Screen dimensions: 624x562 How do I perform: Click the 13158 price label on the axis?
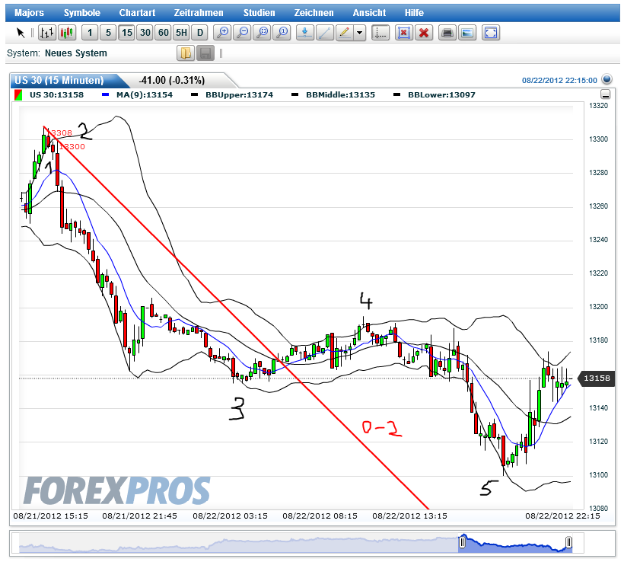[x=597, y=377]
